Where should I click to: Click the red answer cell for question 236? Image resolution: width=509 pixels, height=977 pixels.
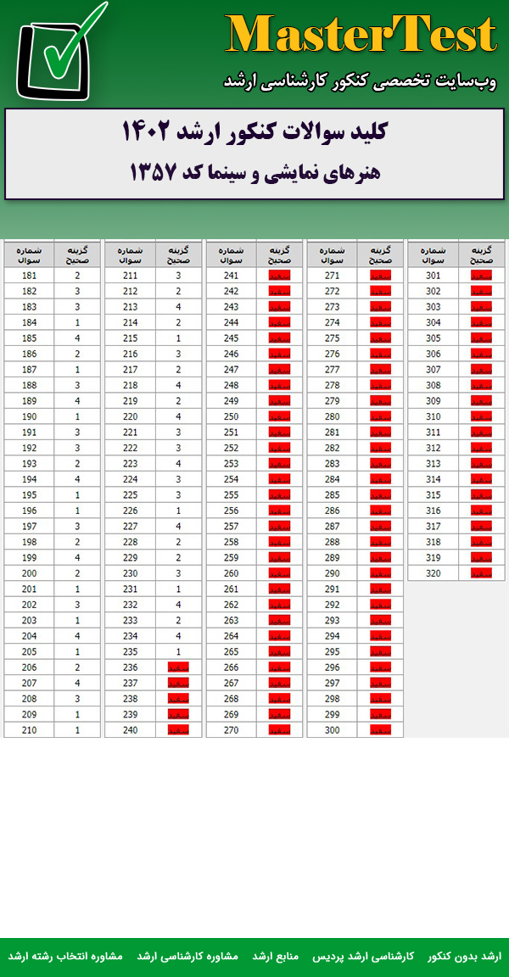pos(178,667)
